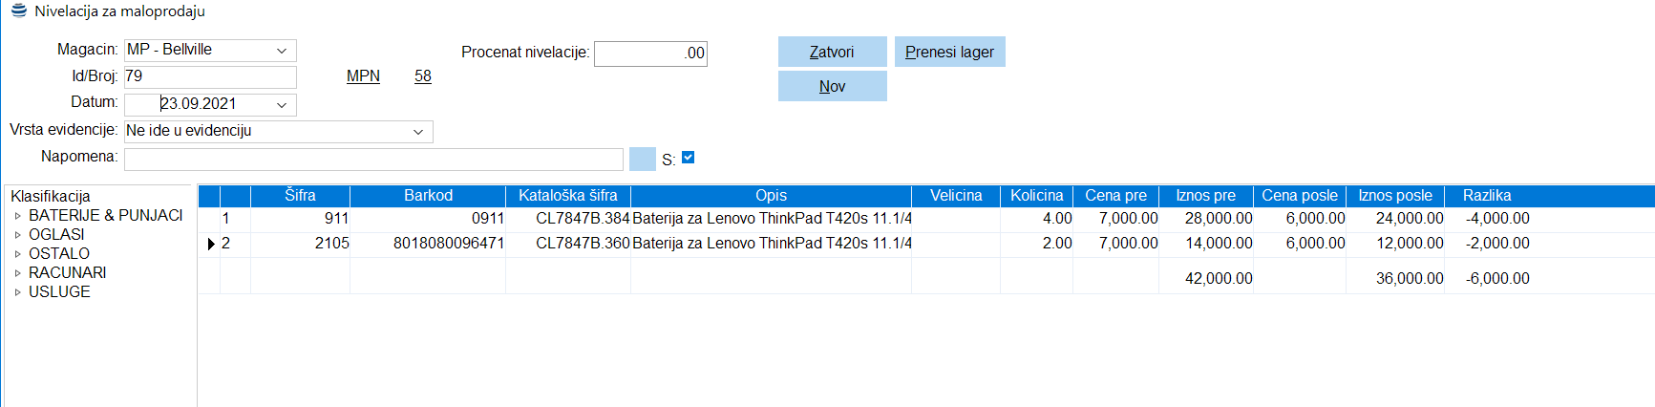Screen dimensions: 1655x407
Task: Click the Zatvori button
Action: (832, 52)
